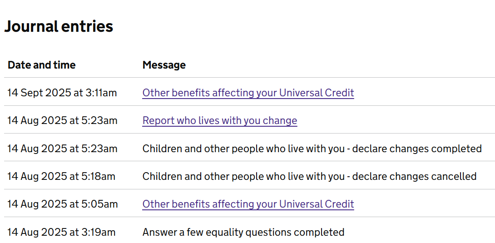The width and height of the screenshot is (495, 243).
Task: Click the Date and time column header
Action: 42,65
